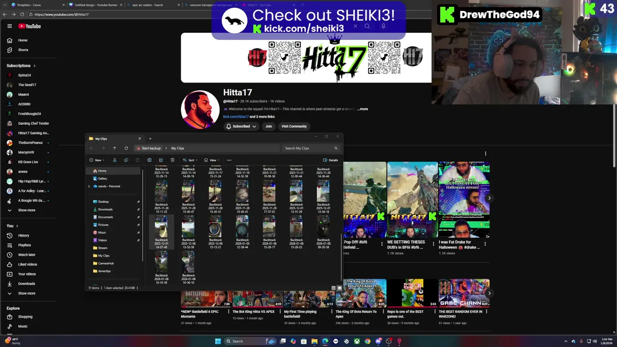Open Downloads in the YouTube sidebar

pyautogui.click(x=27, y=284)
